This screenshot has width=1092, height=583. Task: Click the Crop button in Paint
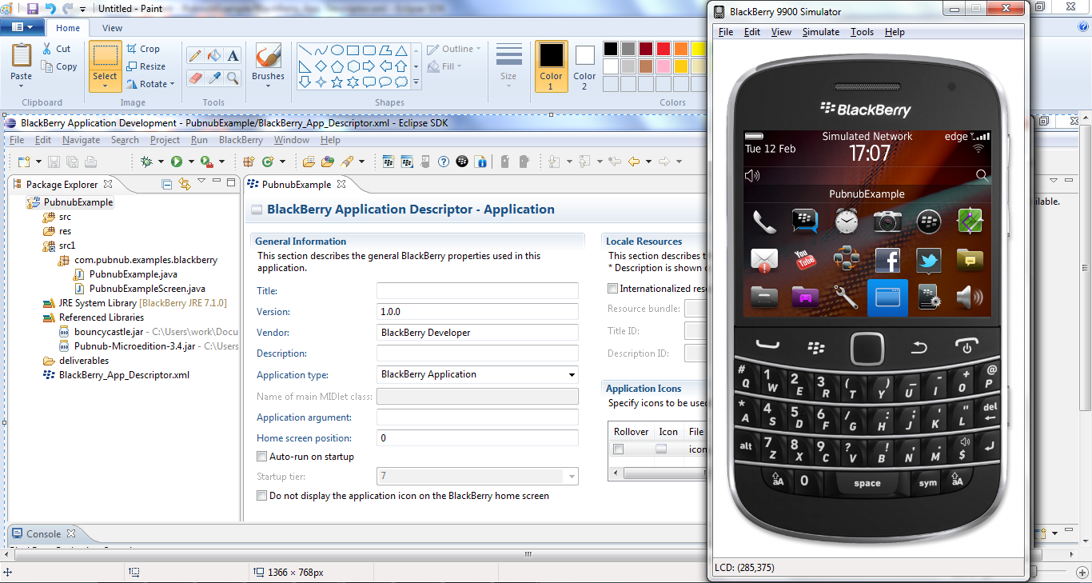[142, 49]
